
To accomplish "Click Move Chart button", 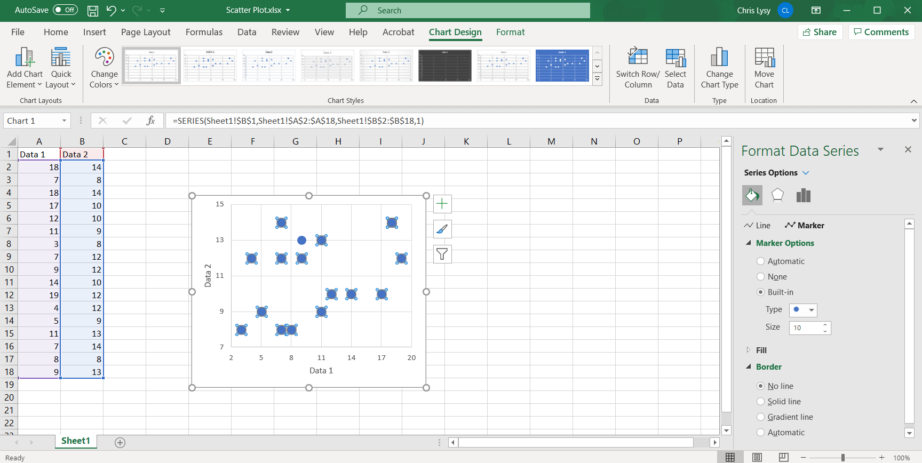I will [x=764, y=68].
